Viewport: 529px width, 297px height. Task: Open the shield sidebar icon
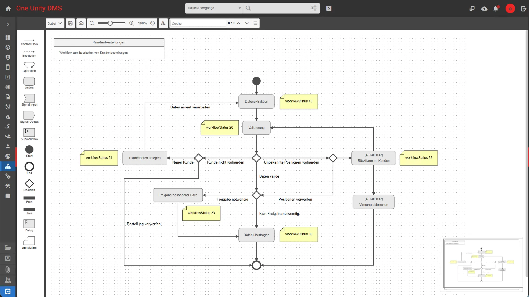tap(8, 57)
